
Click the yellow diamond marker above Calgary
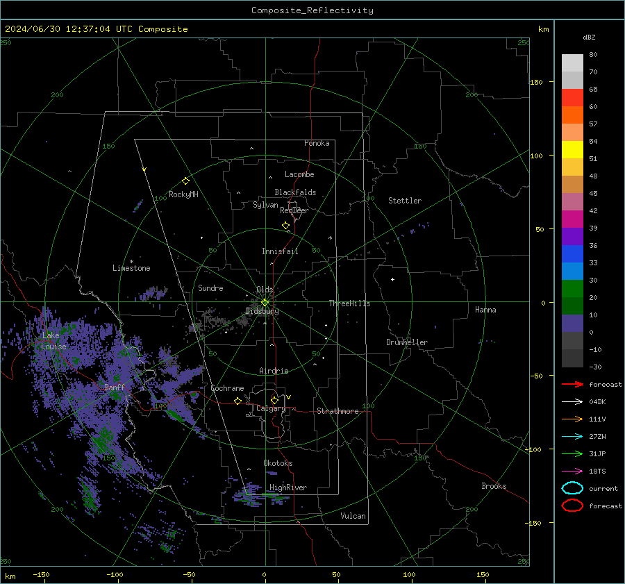274,400
